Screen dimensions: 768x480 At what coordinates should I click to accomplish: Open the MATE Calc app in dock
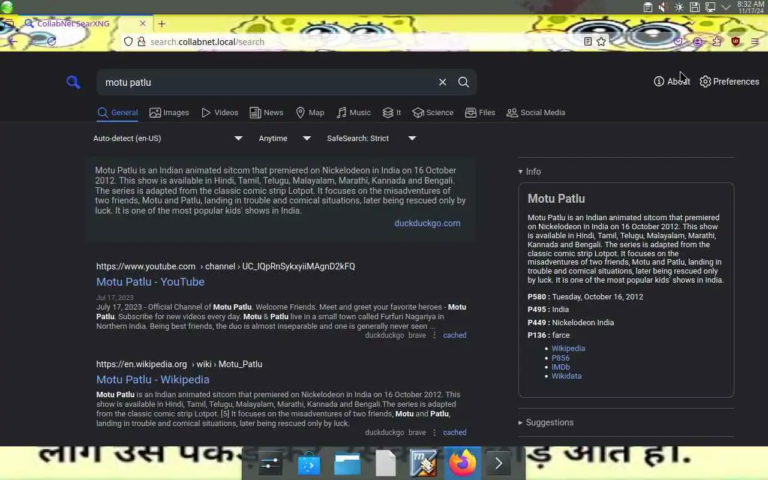(424, 464)
